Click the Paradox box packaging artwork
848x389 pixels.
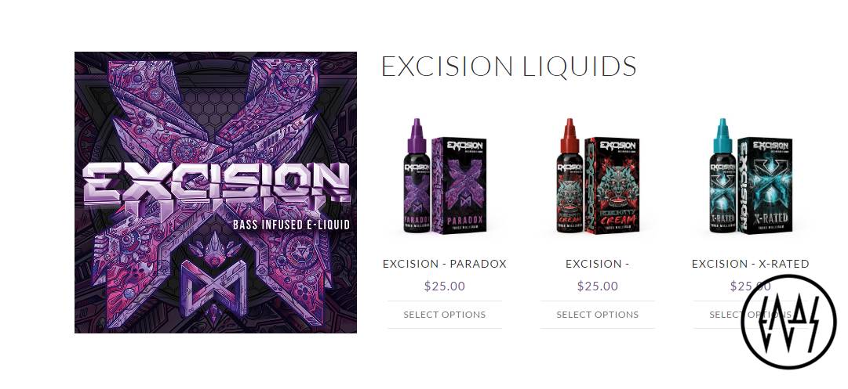tap(460, 185)
